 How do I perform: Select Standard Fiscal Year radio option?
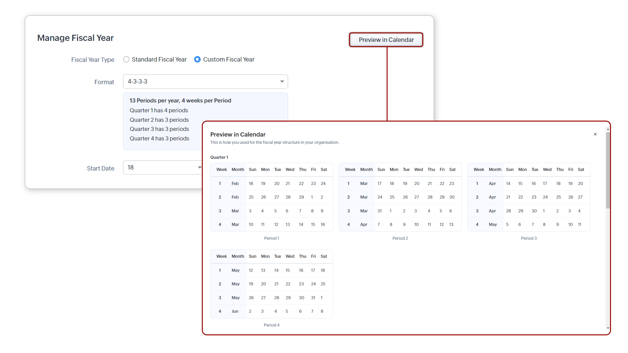[x=126, y=59]
